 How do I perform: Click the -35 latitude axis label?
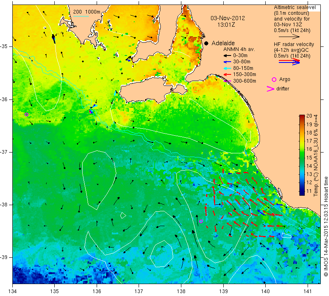pos(4,46)
